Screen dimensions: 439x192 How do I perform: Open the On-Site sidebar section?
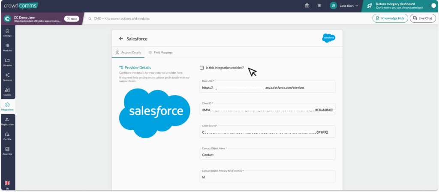[7, 136]
